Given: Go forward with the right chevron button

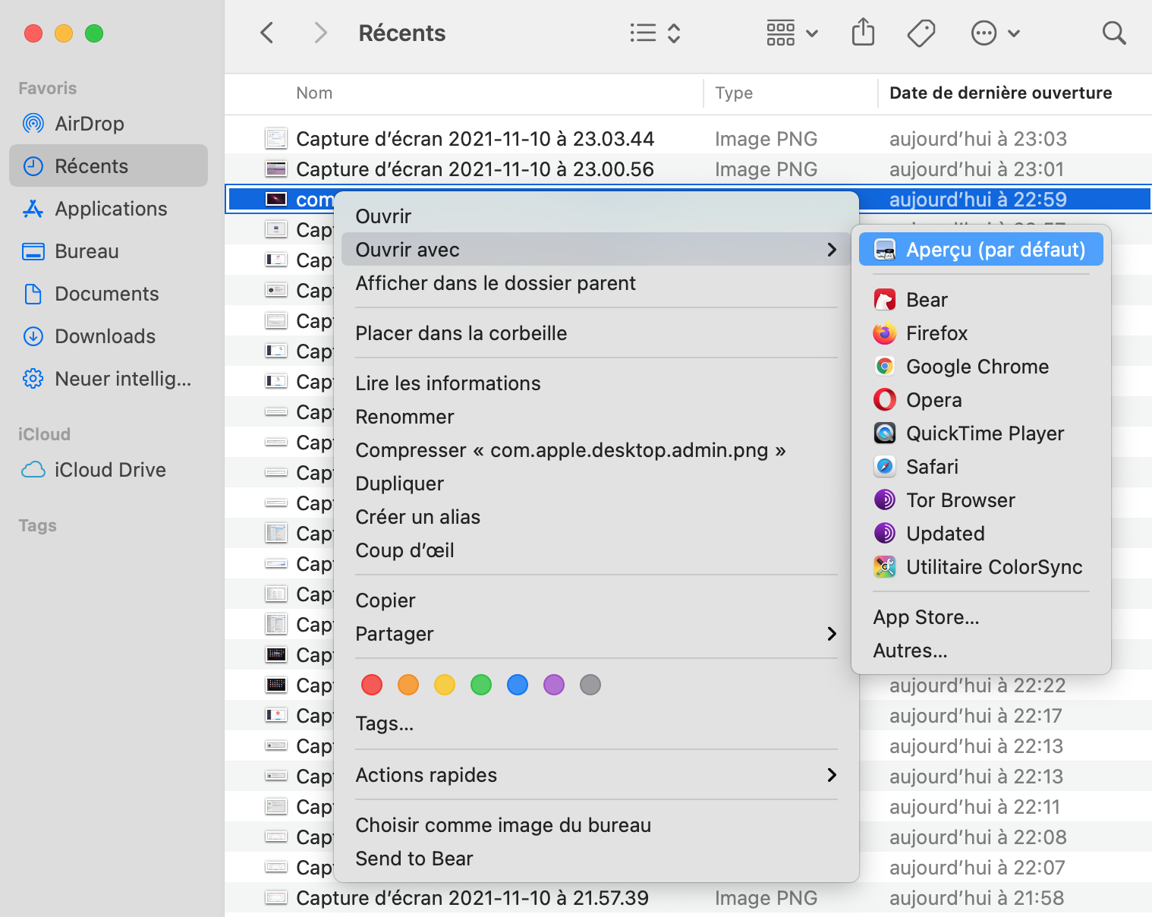Looking at the screenshot, I should pyautogui.click(x=321, y=33).
